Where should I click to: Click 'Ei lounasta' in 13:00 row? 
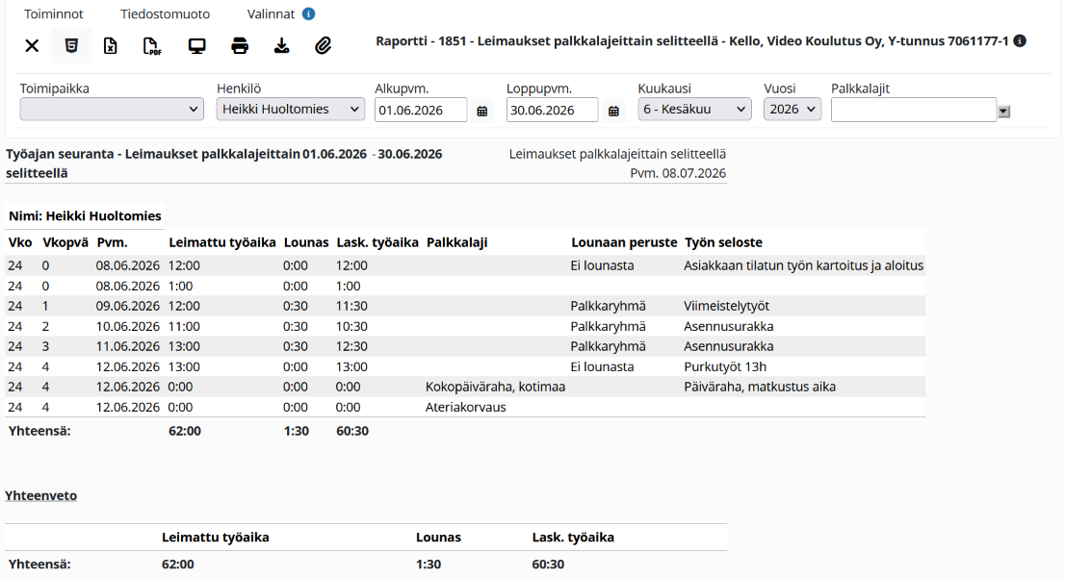tap(602, 366)
